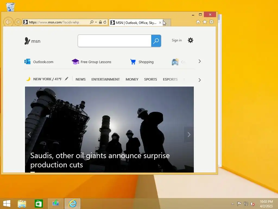278x209 pixels.
Task: Open Internet Explorer Tools gear menu
Action: click(x=211, y=22)
